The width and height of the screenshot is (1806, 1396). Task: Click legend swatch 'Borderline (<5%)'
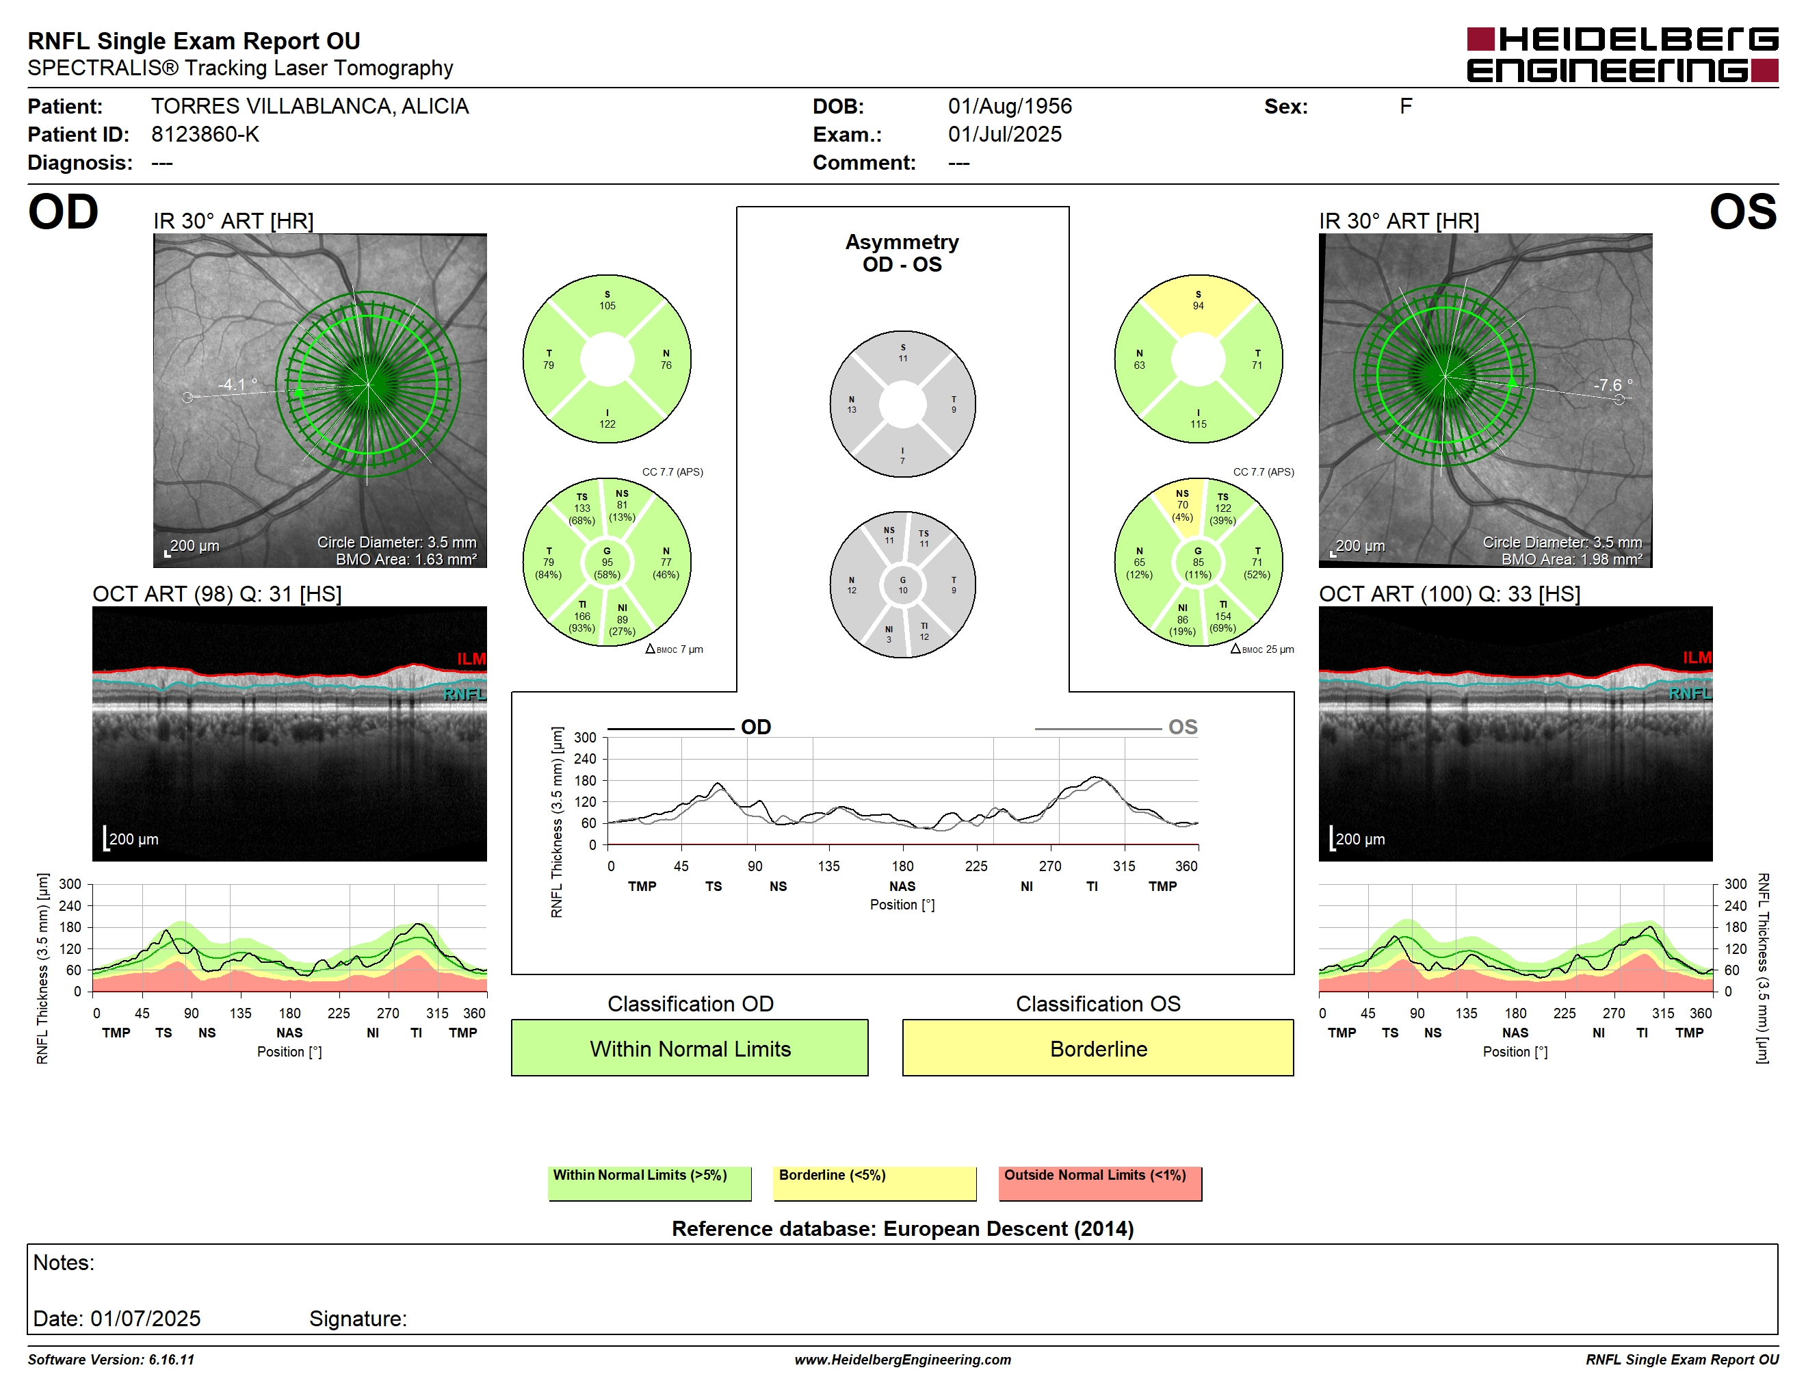pos(875,1183)
